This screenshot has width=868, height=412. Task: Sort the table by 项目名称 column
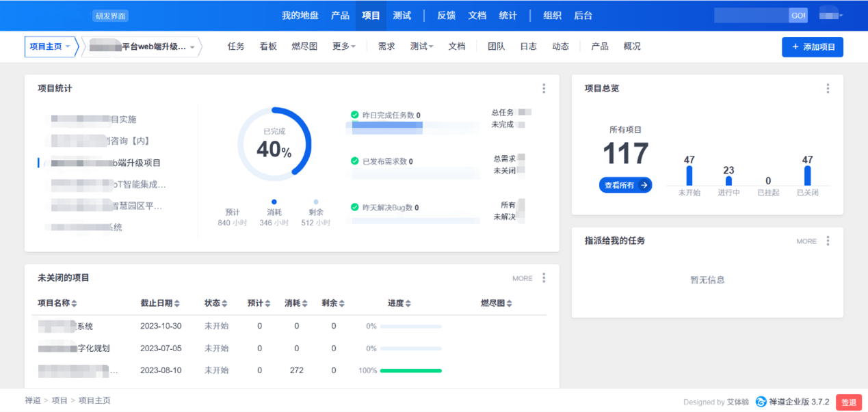57,303
